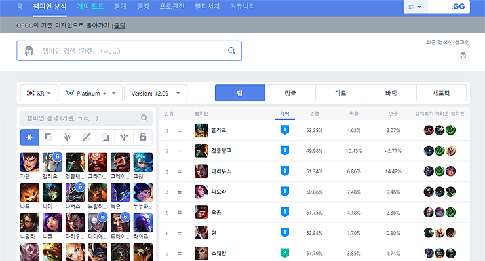Open the KR flag server filter dropdown
Screen dimensions: 485x261
click(39, 93)
